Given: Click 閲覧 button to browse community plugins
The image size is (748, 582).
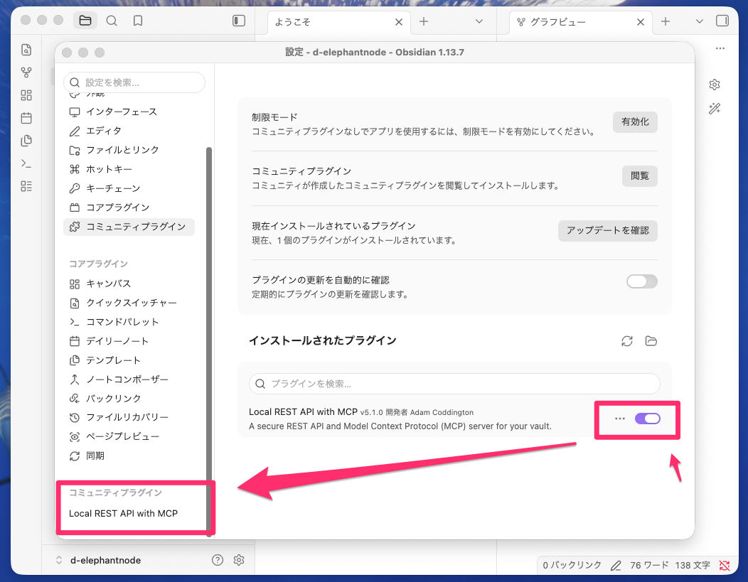Looking at the screenshot, I should (x=640, y=176).
